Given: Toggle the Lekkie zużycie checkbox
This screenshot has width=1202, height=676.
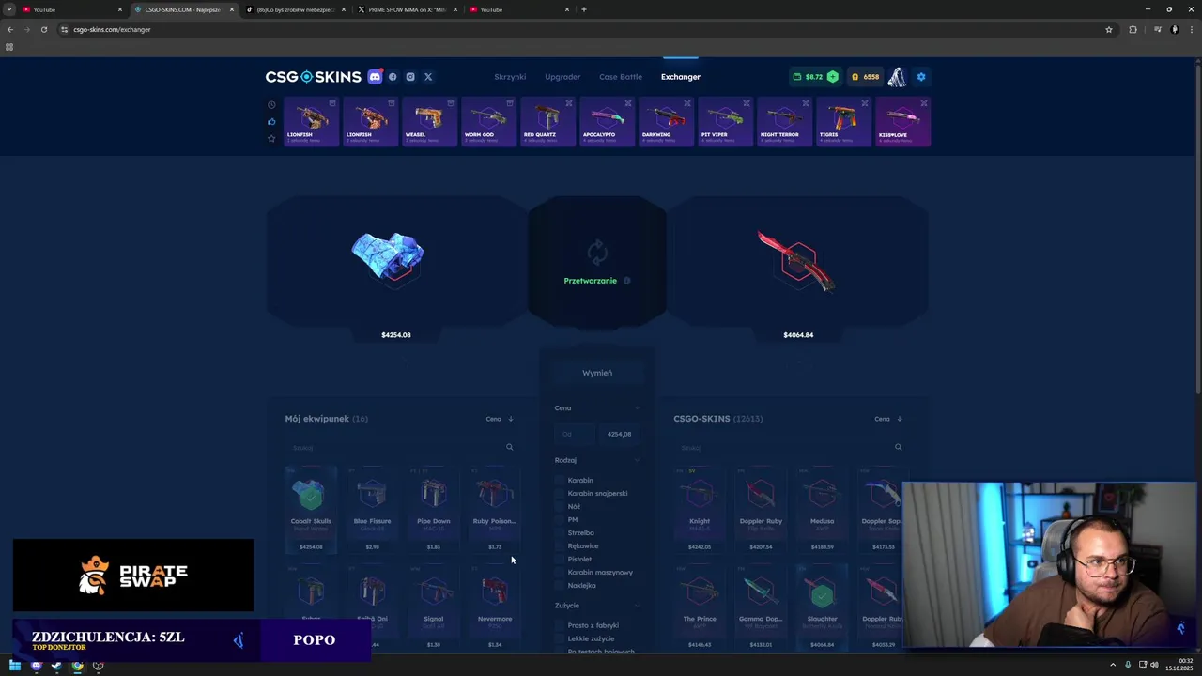Looking at the screenshot, I should (x=561, y=638).
